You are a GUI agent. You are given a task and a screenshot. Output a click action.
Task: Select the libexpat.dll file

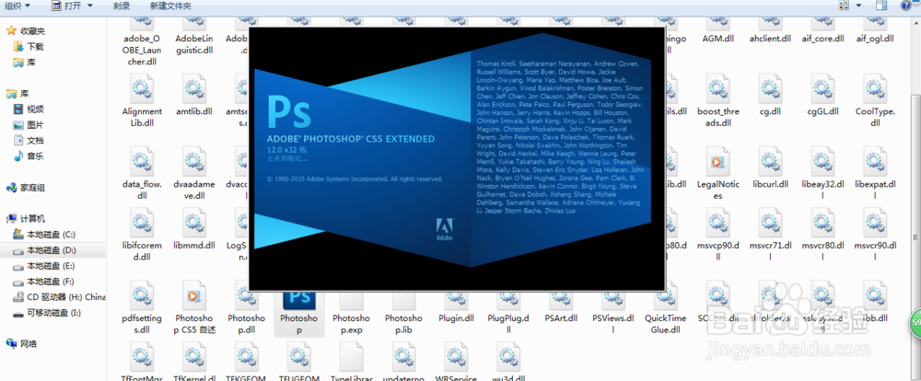coord(875,173)
